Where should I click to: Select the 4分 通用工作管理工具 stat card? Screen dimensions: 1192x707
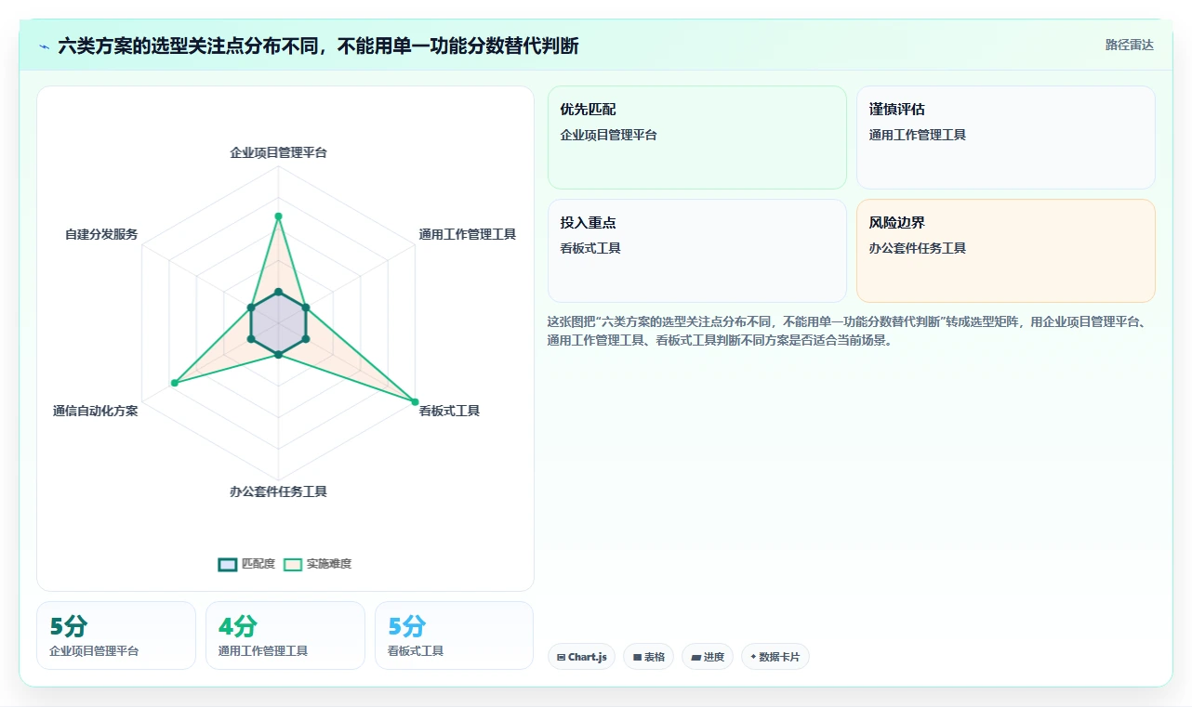pos(285,635)
